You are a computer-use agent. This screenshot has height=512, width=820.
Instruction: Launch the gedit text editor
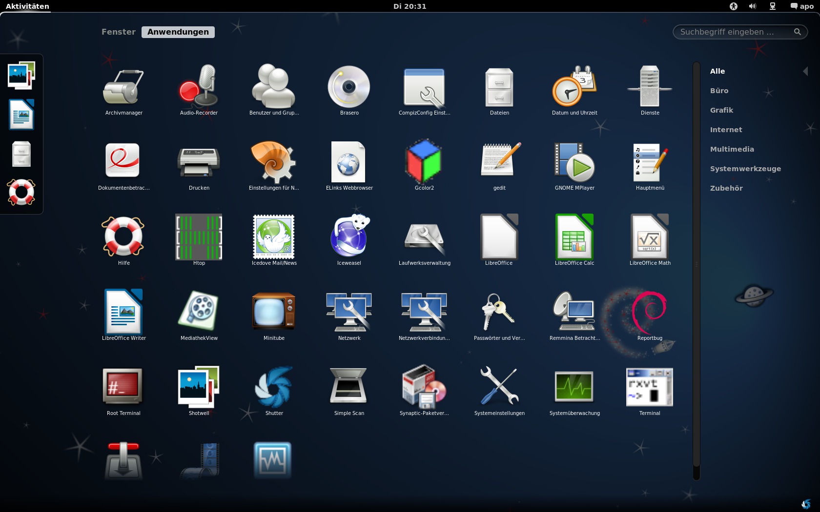(499, 165)
